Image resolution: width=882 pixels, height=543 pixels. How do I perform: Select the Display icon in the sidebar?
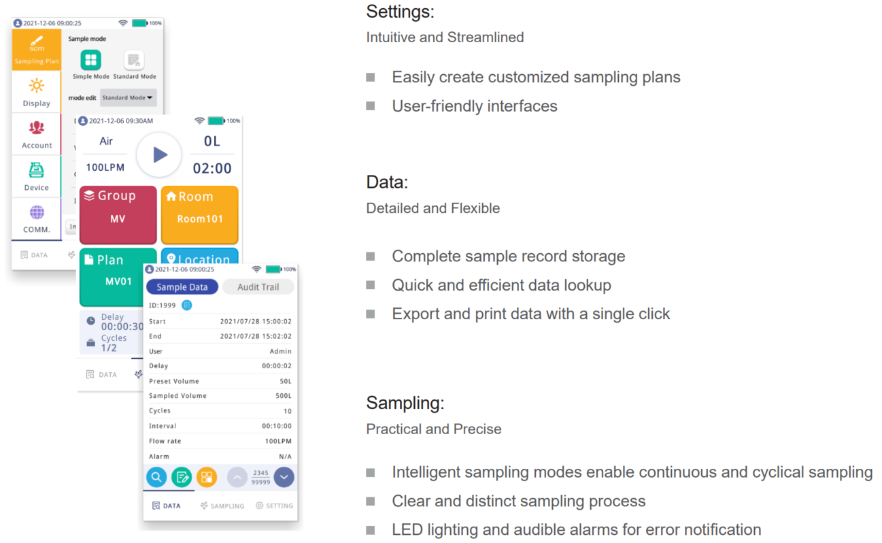click(35, 93)
